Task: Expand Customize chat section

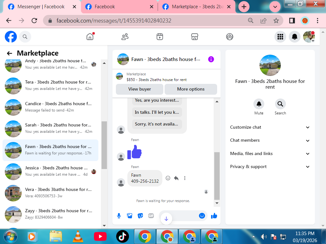Action: point(270,127)
